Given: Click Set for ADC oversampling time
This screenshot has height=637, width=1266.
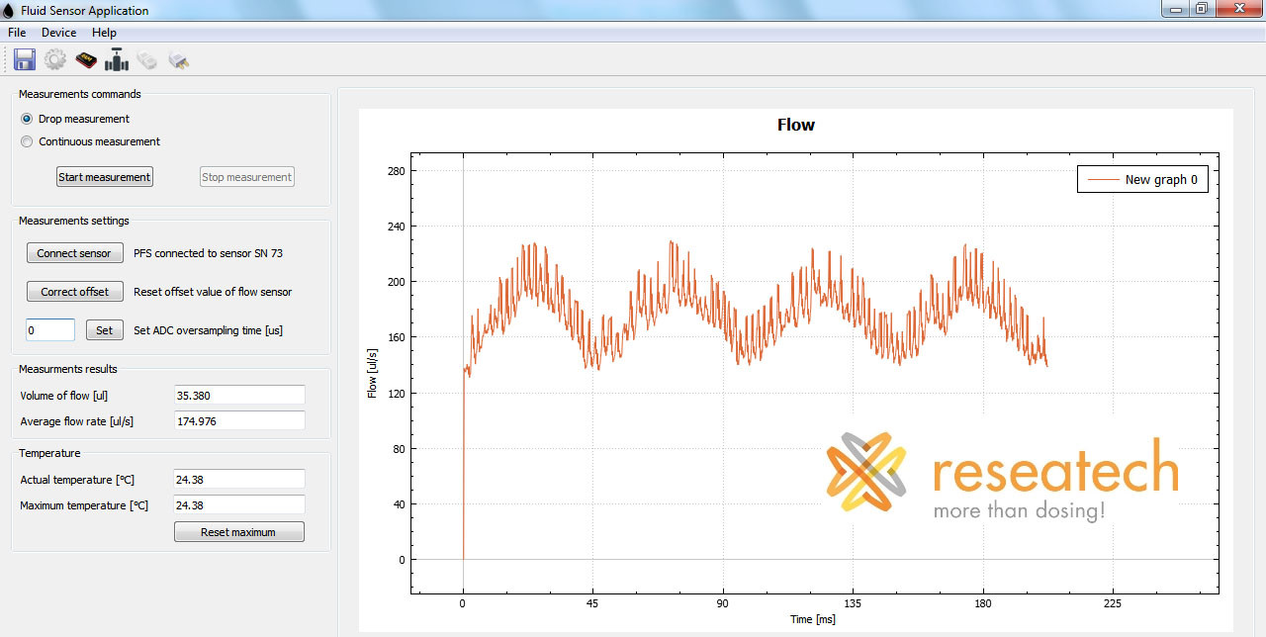Looking at the screenshot, I should coord(104,330).
